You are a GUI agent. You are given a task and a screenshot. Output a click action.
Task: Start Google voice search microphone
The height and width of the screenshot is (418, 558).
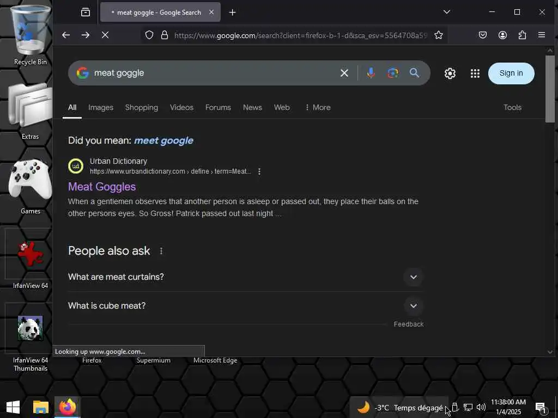click(x=371, y=73)
